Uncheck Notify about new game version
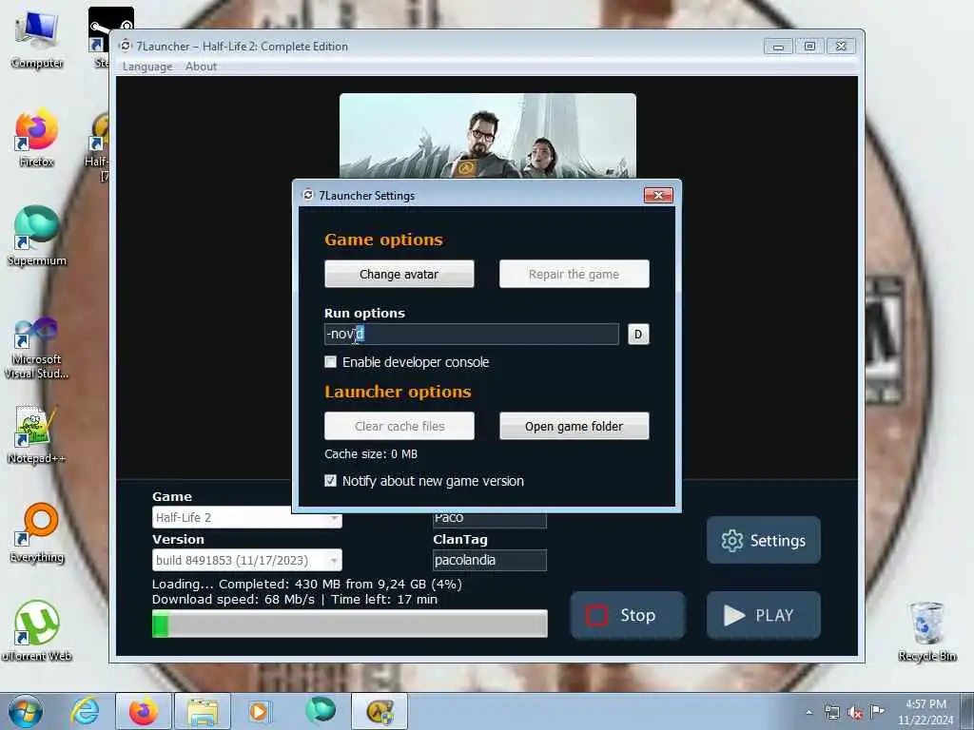The width and height of the screenshot is (974, 730). click(330, 480)
